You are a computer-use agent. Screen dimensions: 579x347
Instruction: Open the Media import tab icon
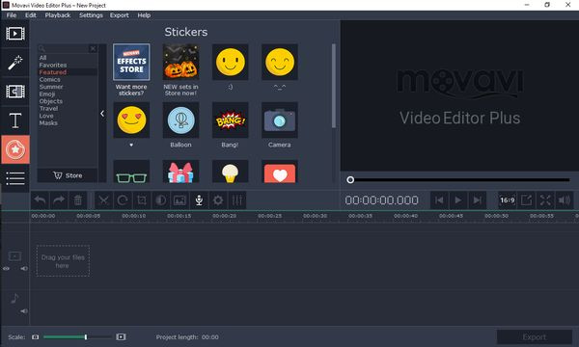(x=15, y=34)
